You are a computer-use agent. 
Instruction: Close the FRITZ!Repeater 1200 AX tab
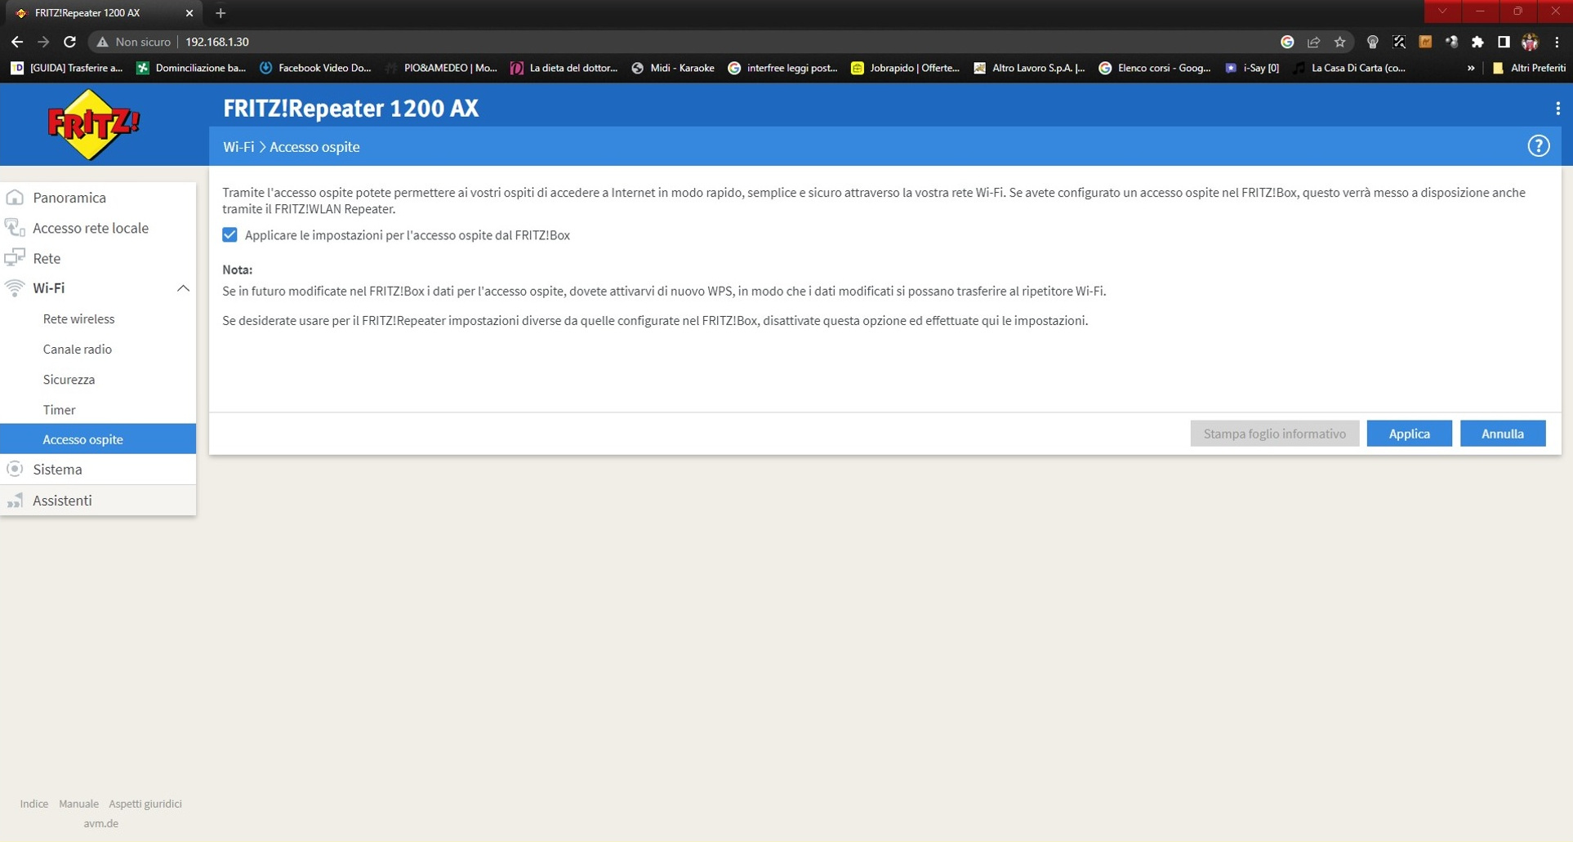(189, 13)
